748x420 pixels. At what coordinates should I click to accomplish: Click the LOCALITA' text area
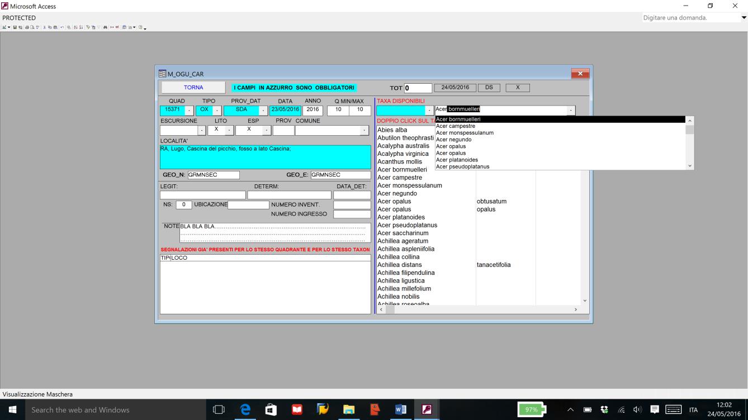(x=266, y=157)
